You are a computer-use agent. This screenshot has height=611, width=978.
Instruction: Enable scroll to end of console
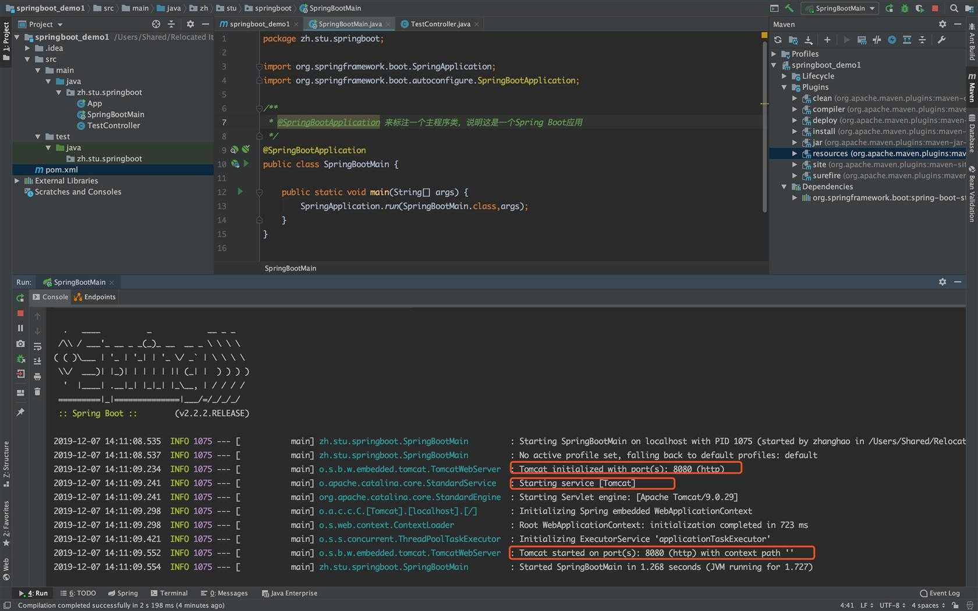pos(37,361)
